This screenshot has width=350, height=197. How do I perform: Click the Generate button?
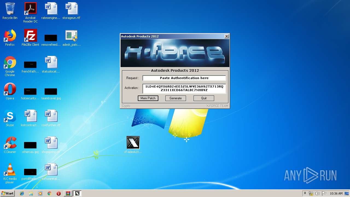point(176,98)
